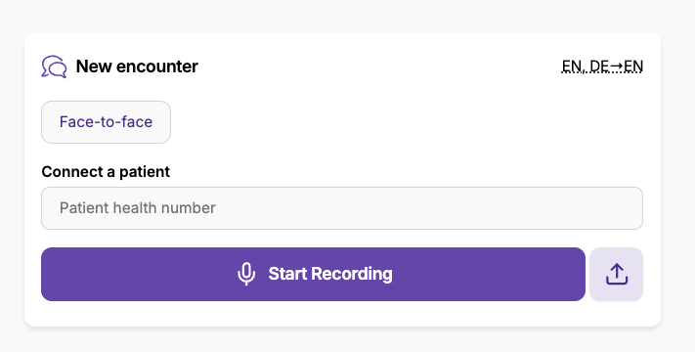Click the New encounter heading
Viewport: 695px width, 352px height.
(137, 66)
